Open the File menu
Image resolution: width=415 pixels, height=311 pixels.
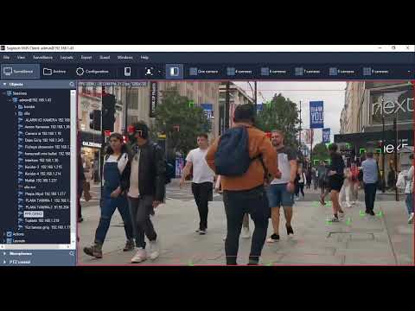coord(6,57)
